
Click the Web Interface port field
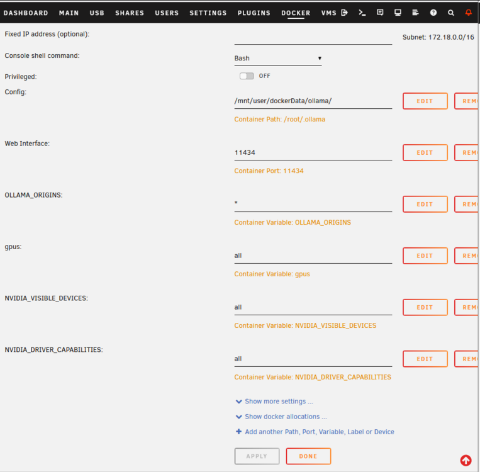click(x=313, y=152)
